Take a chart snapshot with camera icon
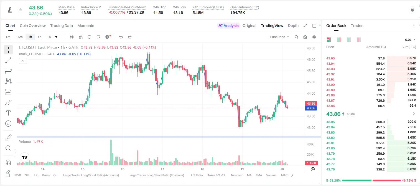This screenshot has width=420, height=186. coord(305,37)
